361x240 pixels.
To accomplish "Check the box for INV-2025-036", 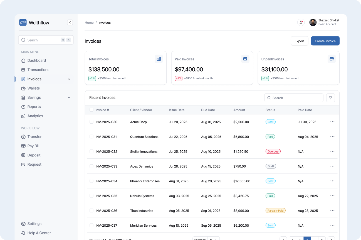I will [x=92, y=210].
